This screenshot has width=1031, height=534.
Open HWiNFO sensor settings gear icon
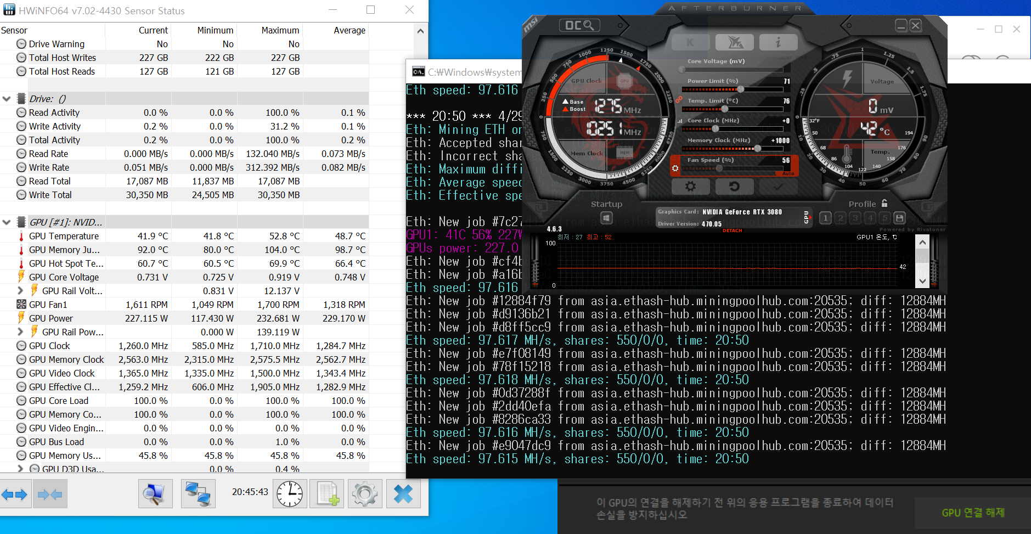pyautogui.click(x=365, y=494)
